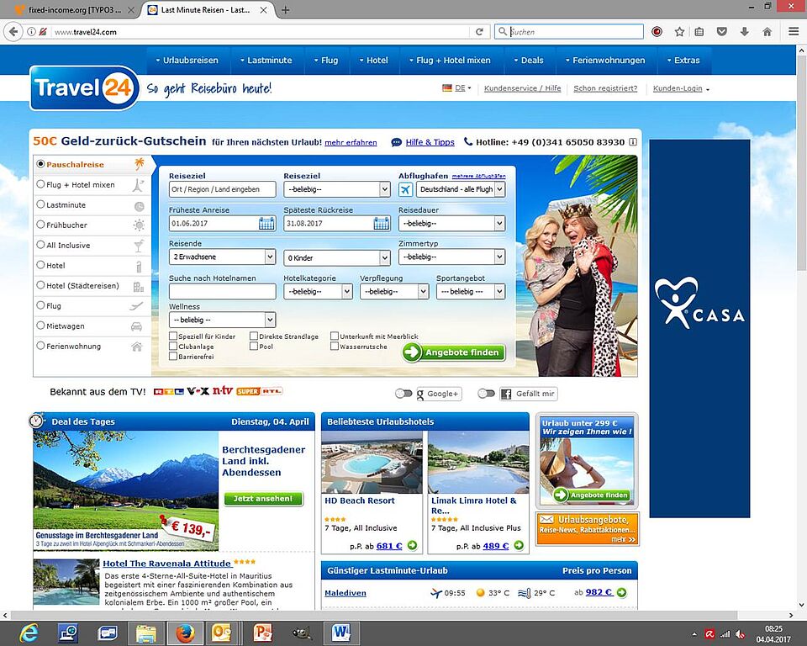
Task: Open a new browser tab
Action: point(285,10)
